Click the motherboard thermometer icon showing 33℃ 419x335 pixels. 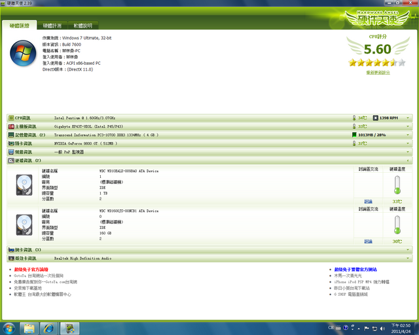[x=354, y=126]
